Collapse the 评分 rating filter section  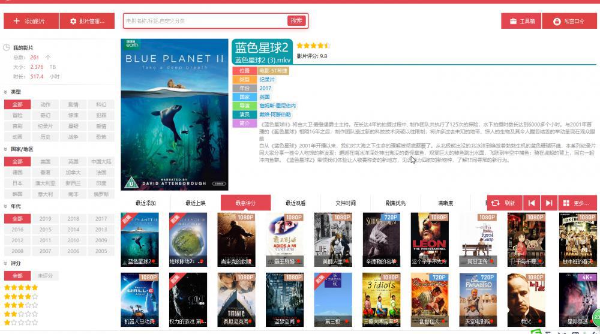5,263
